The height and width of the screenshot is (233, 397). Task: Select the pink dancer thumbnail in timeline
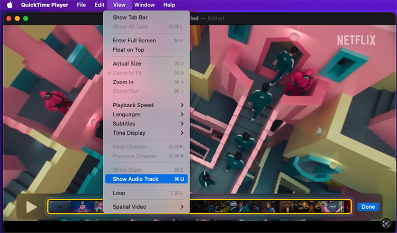83,207
